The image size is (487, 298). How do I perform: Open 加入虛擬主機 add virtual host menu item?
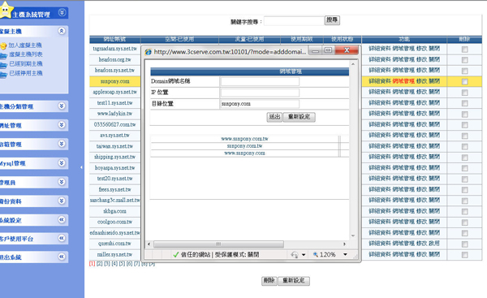pyautogui.click(x=25, y=45)
